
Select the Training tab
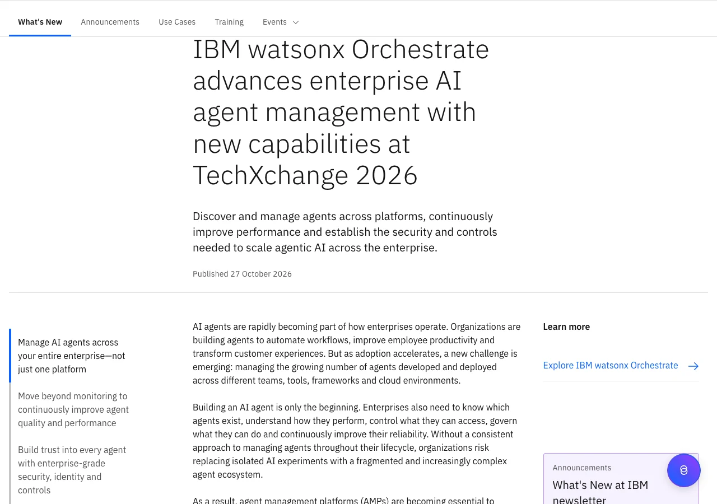pyautogui.click(x=229, y=22)
